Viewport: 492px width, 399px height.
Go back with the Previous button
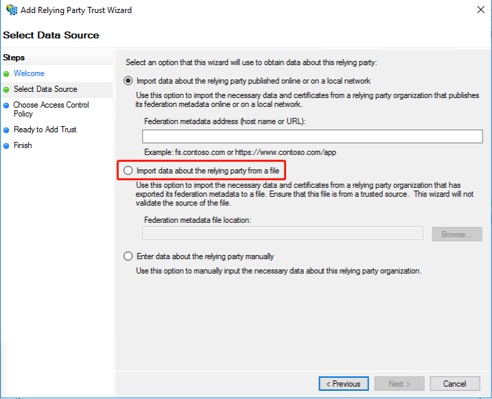(x=344, y=384)
